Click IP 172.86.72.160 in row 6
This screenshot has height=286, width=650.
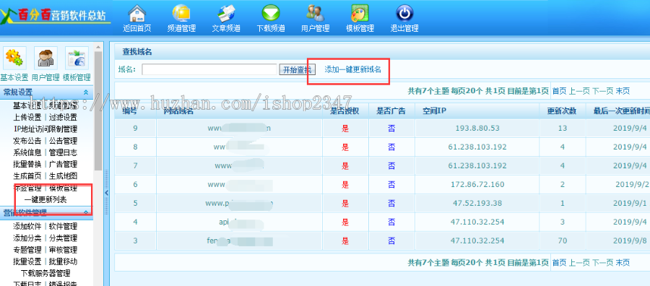(477, 184)
